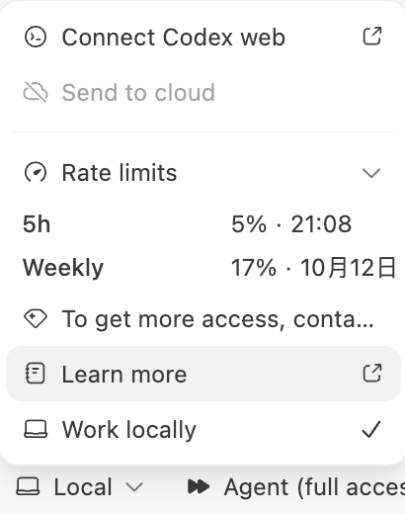Image resolution: width=405 pixels, height=514 pixels.
Task: Click laptop icon in the Local selector
Action: [28, 486]
